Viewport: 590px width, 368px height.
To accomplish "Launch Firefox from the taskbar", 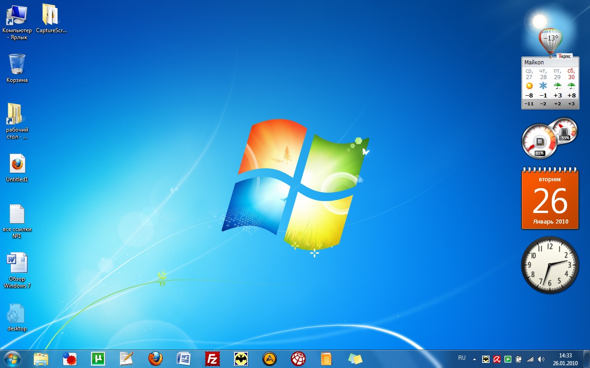I will [155, 359].
